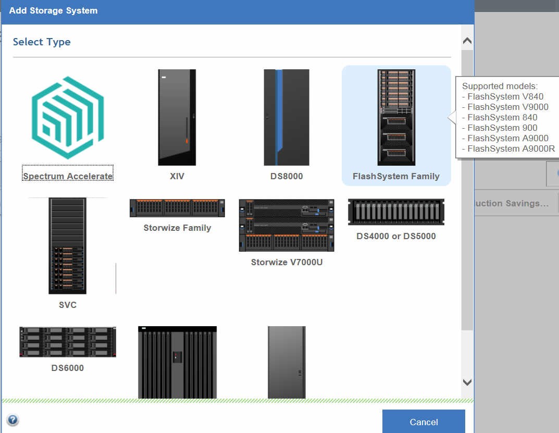Select the FlashSystem Family storage type

396,117
